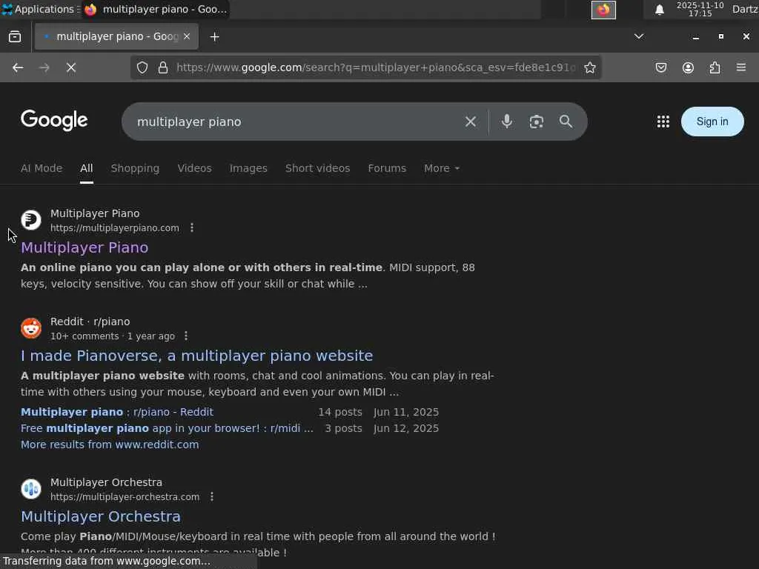Bookmark this page with the star
This screenshot has height=569, width=759.
pyautogui.click(x=589, y=67)
